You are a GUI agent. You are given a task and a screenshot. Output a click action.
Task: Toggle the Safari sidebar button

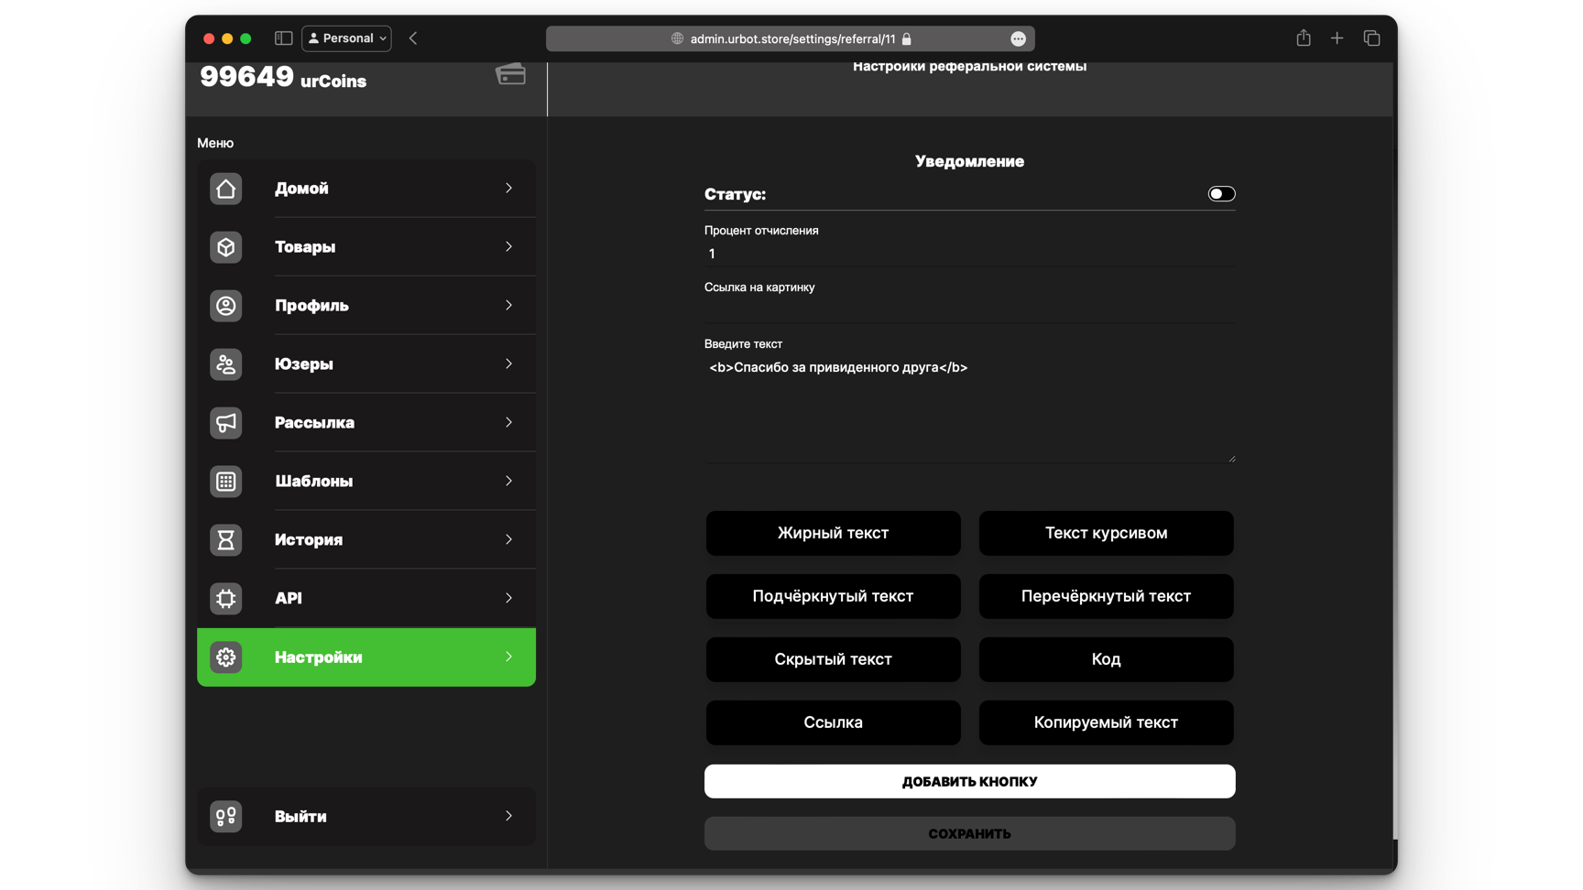[x=283, y=38]
